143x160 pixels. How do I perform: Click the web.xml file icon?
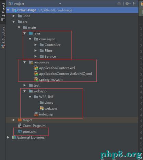(x=42, y=108)
